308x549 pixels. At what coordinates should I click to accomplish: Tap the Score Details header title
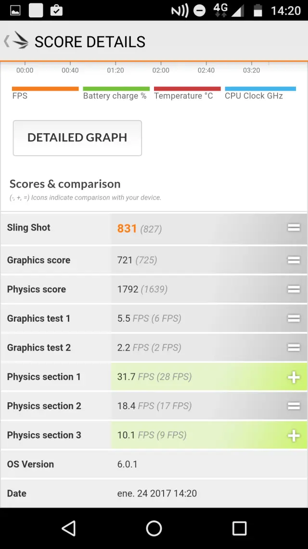(90, 42)
